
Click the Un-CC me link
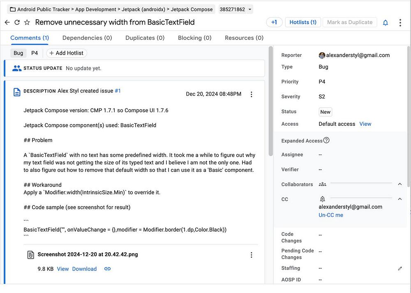(x=331, y=215)
